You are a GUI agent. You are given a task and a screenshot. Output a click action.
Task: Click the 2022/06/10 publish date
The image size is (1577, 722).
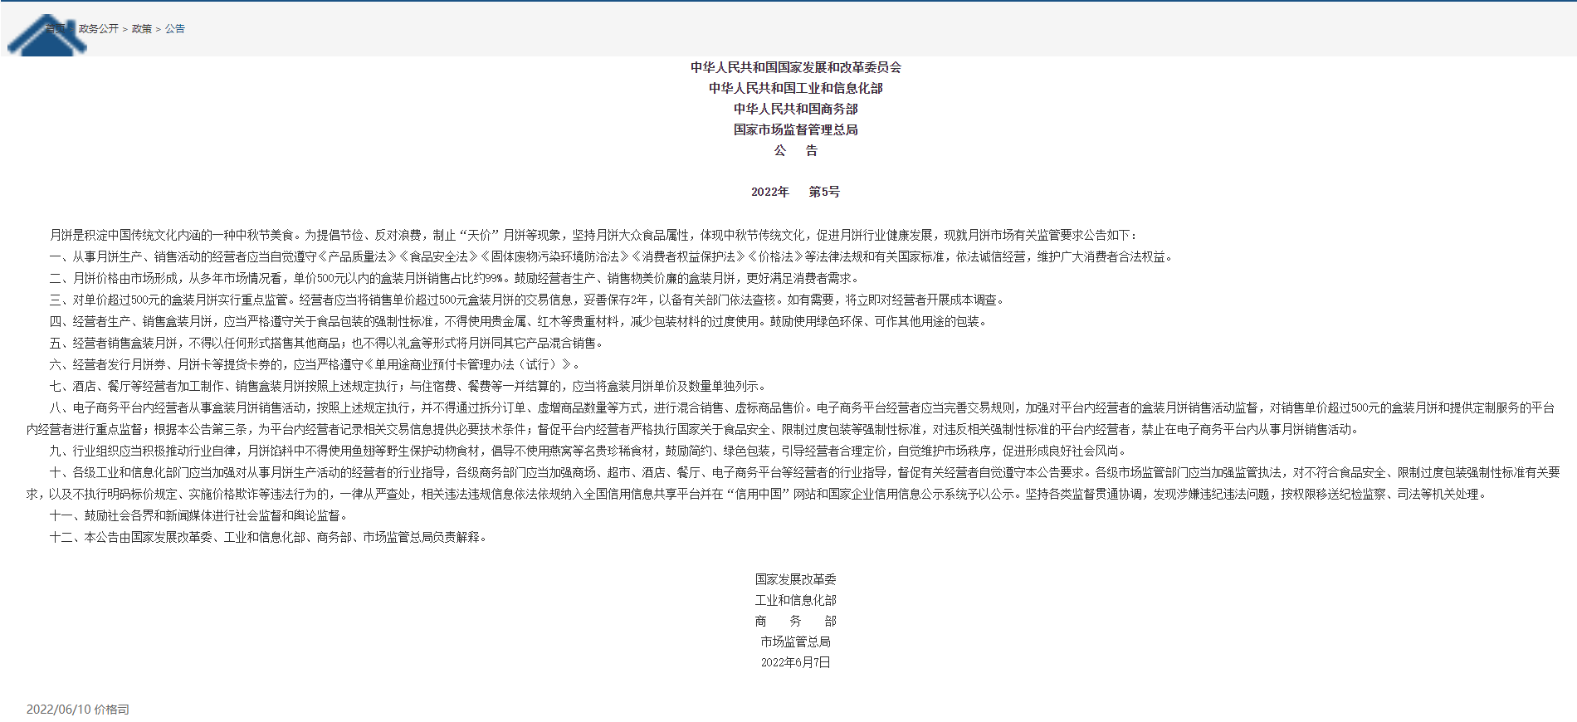[x=58, y=710]
